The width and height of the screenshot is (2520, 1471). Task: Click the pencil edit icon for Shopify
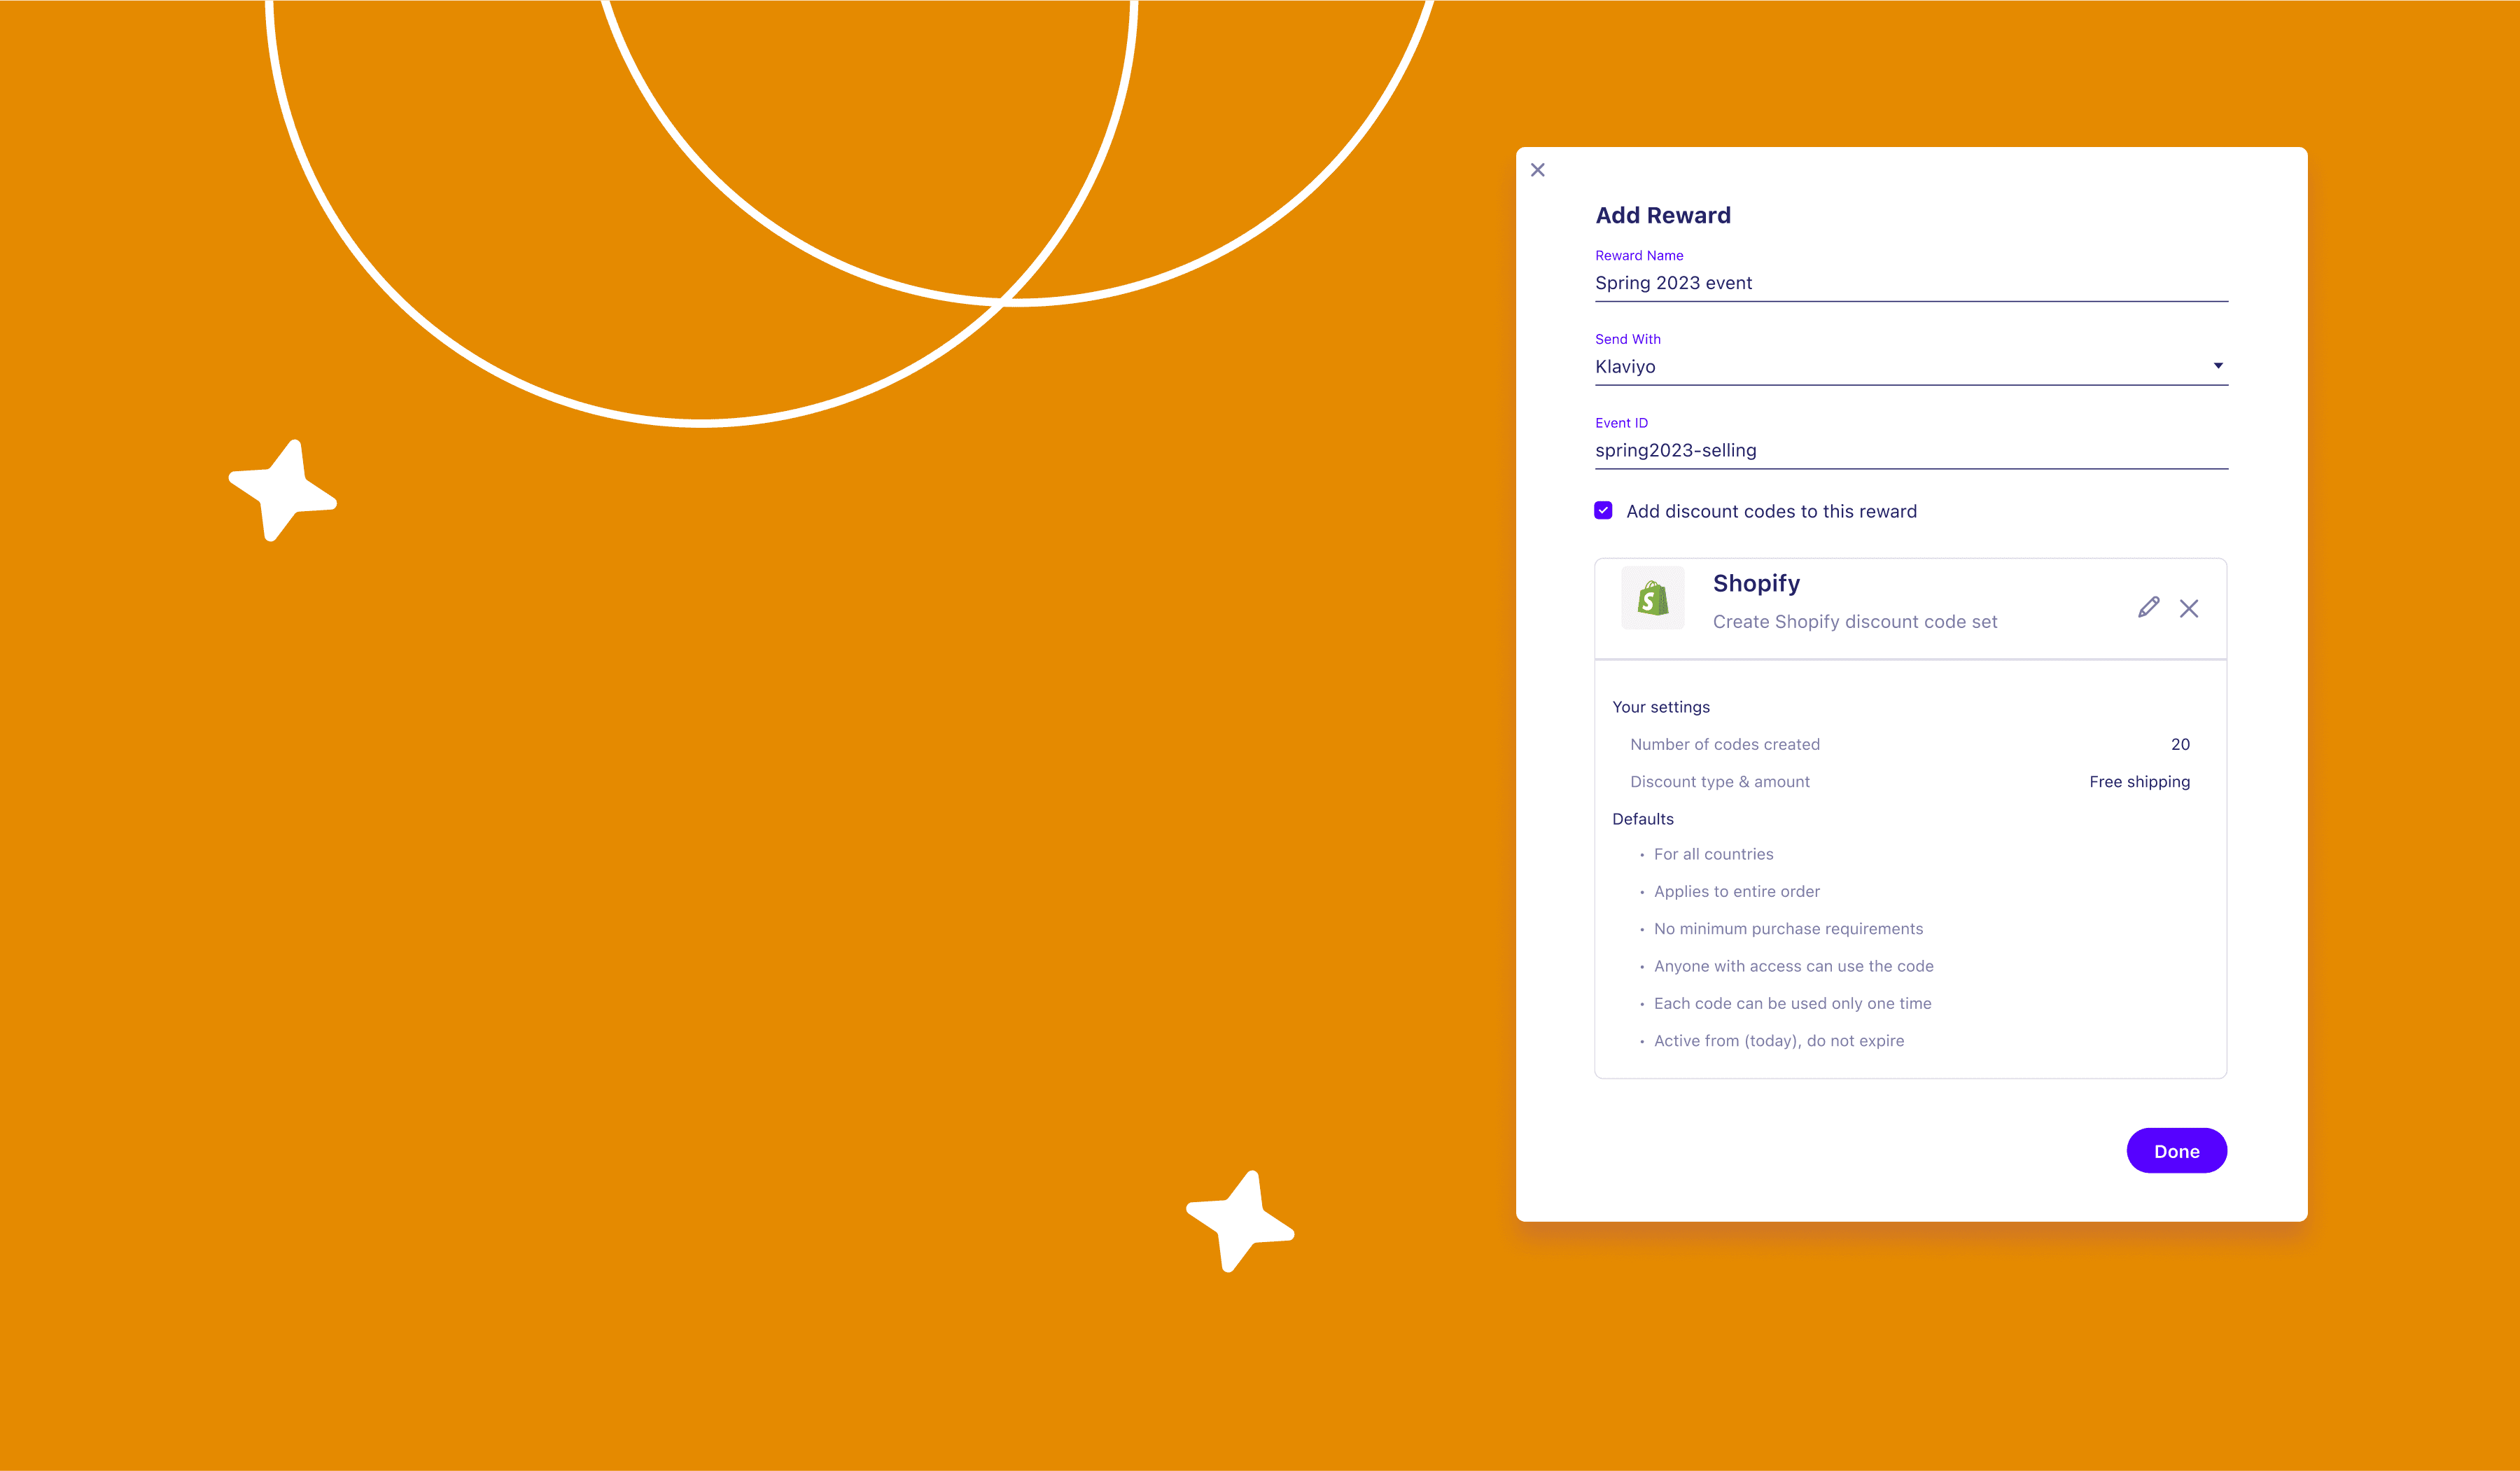click(x=2148, y=607)
